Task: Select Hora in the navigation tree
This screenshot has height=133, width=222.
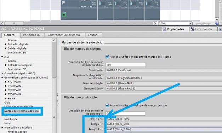Action: [x=7, y=123]
